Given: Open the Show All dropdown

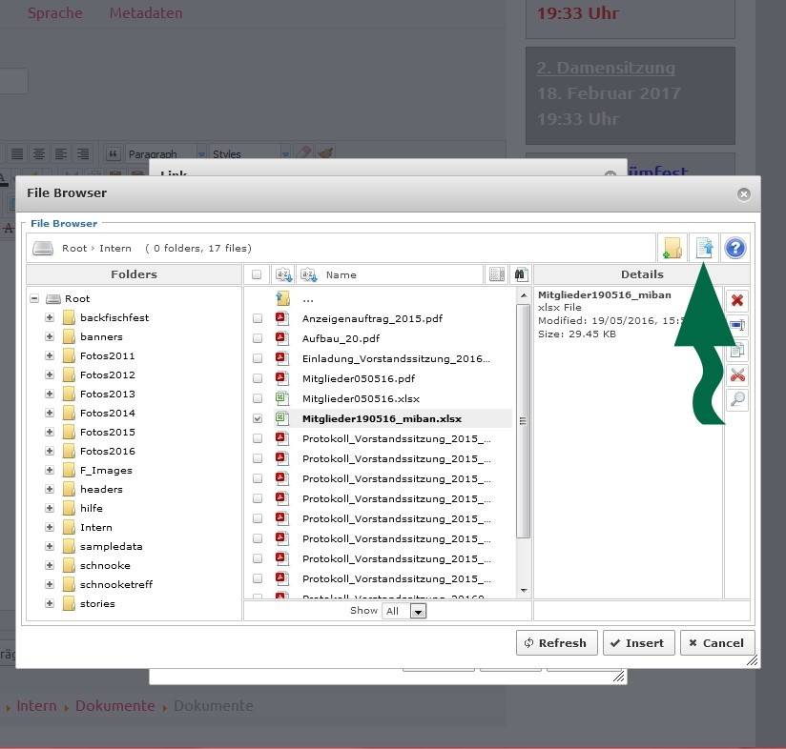Looking at the screenshot, I should (x=405, y=611).
